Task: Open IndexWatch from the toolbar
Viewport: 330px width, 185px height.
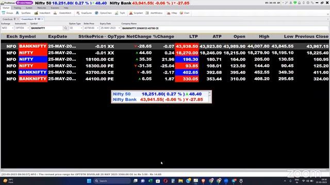Action: [x=42, y=13]
